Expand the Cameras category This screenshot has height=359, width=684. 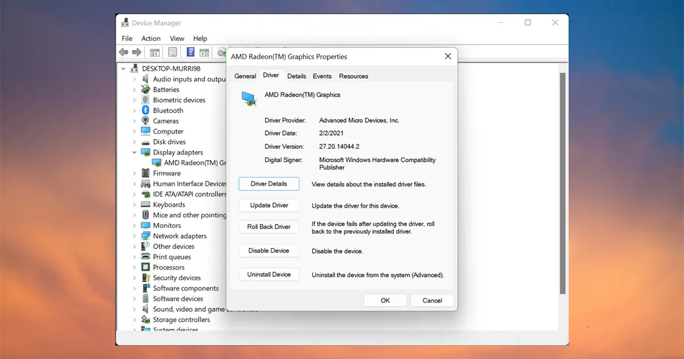tap(135, 121)
